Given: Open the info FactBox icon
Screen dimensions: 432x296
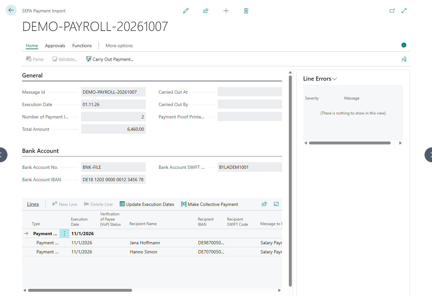Looking at the screenshot, I should click(404, 45).
